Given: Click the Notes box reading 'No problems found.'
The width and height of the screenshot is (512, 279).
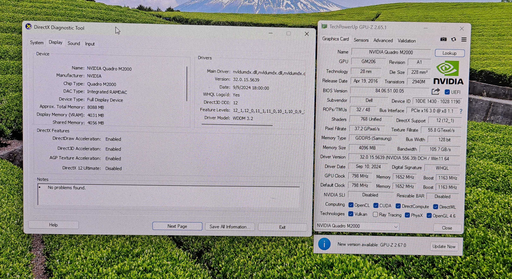Looking at the screenshot, I should pyautogui.click(x=169, y=195).
